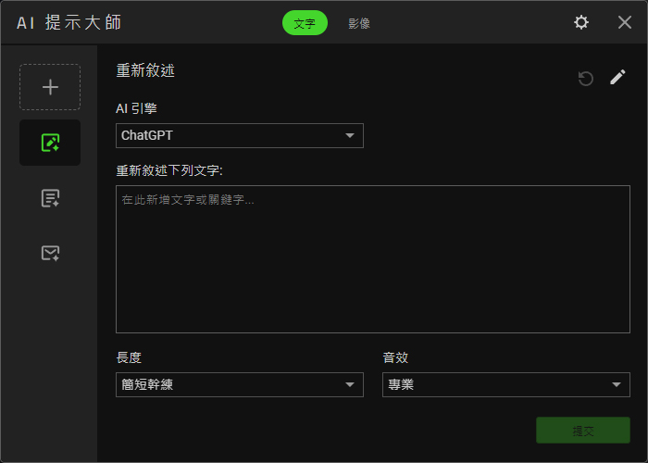
Task: Expand the 專業 tone dropdown arrow
Action: (617, 385)
